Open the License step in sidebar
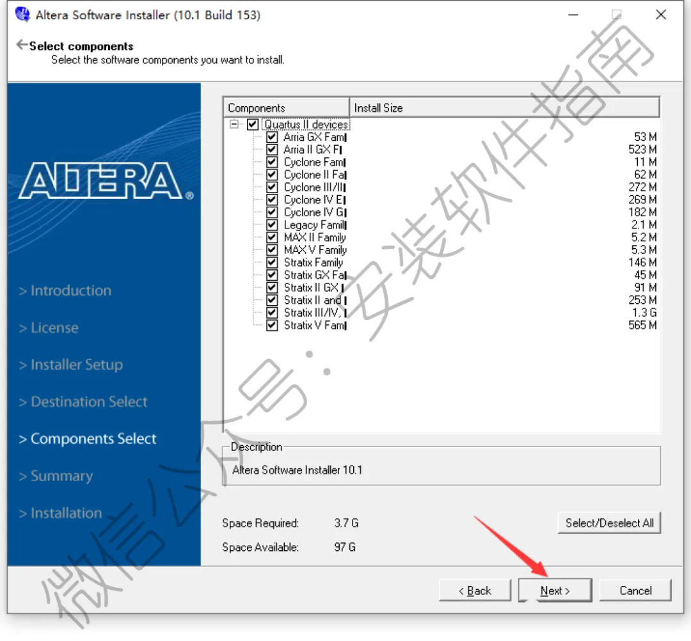This screenshot has height=641, width=691. pos(49,328)
